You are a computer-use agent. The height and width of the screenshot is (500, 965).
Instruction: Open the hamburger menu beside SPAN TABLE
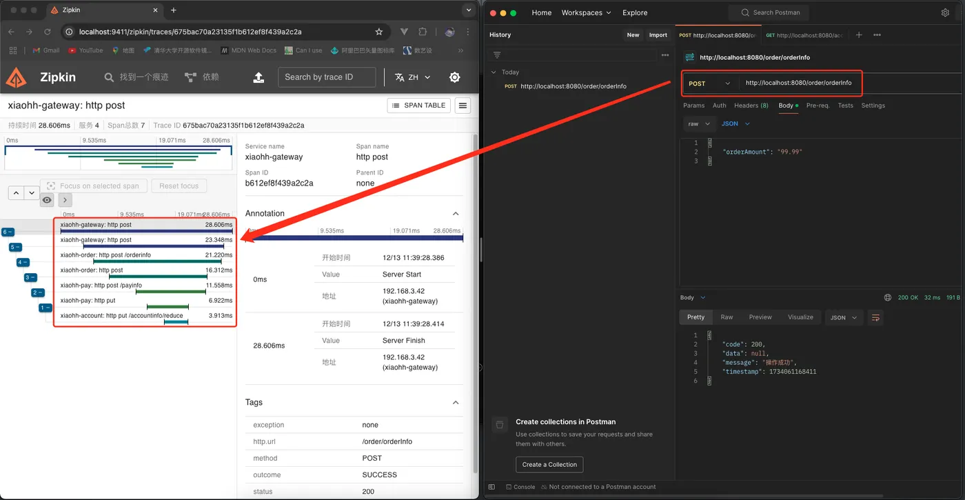point(463,106)
